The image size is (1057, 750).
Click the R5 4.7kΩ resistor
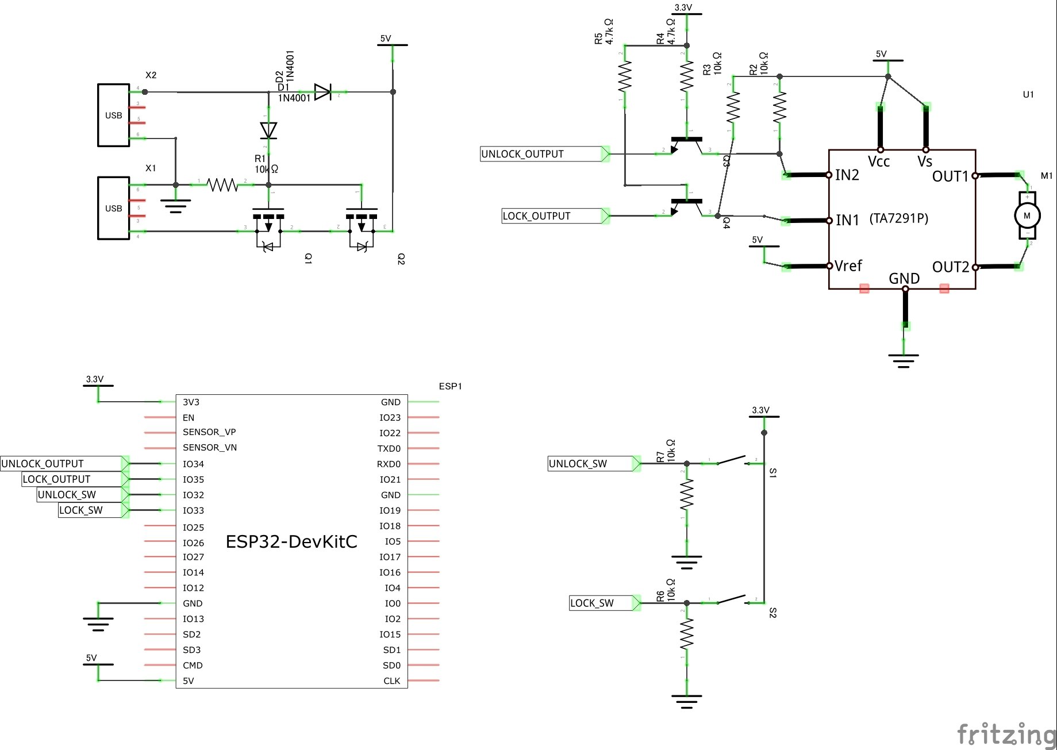click(625, 77)
